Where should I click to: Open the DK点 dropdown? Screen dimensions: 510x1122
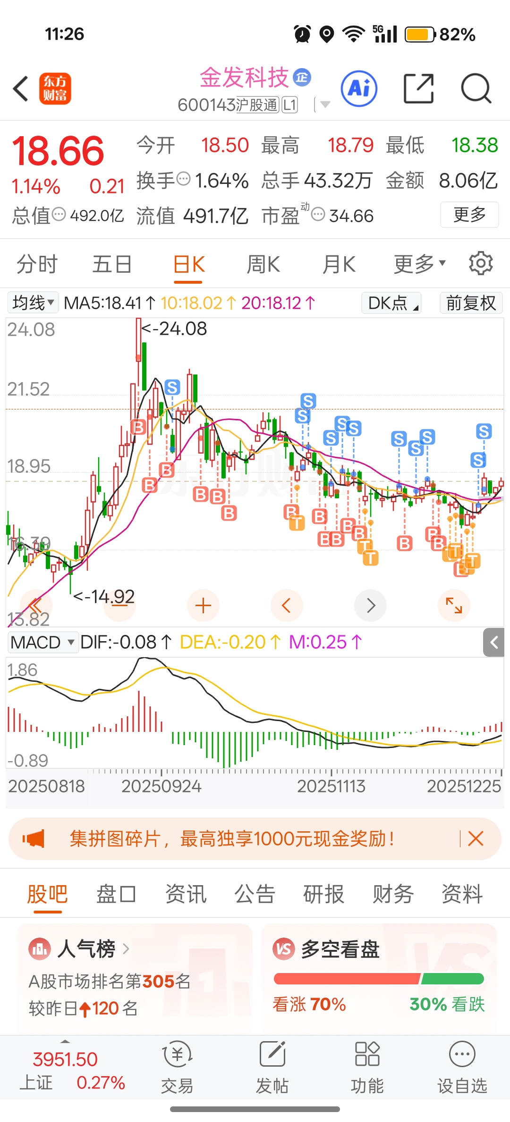(x=391, y=303)
